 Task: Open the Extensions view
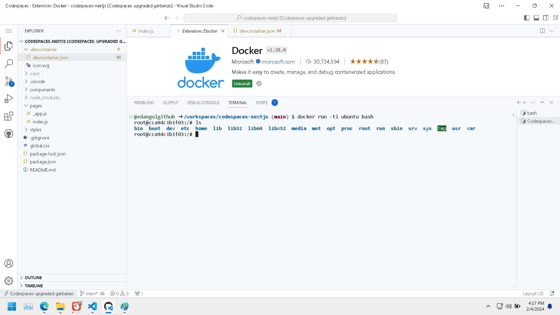tap(9, 116)
